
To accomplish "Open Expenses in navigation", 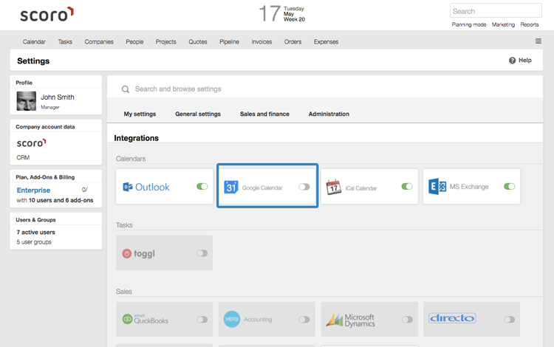I will (326, 41).
